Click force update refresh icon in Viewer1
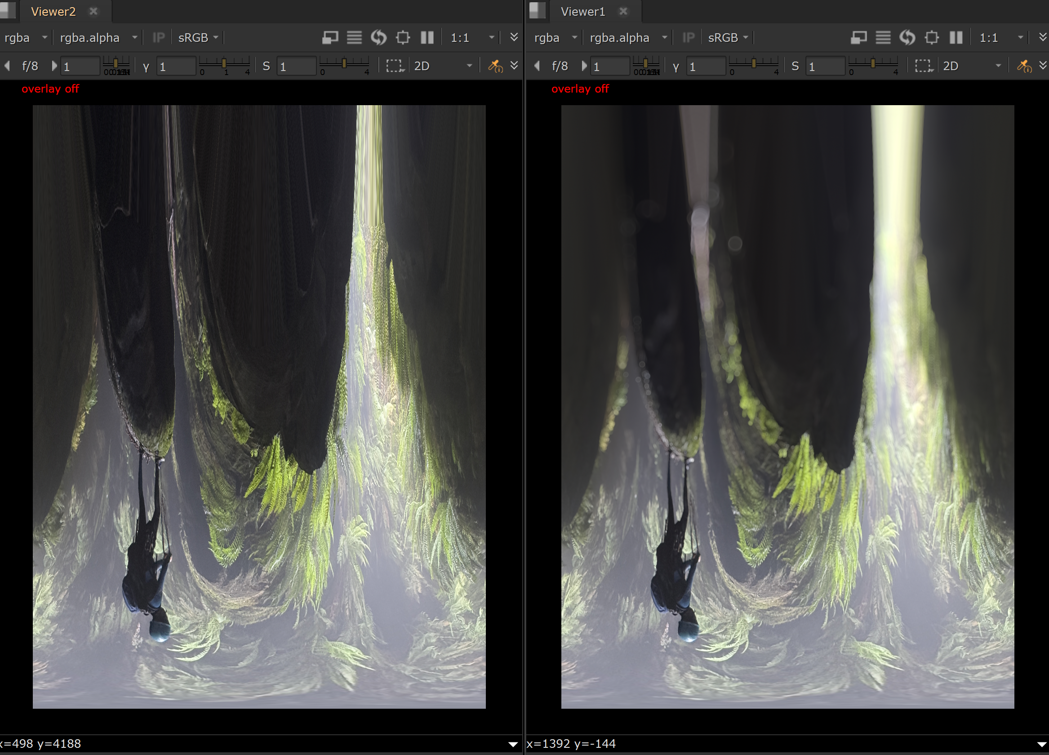Image resolution: width=1049 pixels, height=755 pixels. (x=907, y=37)
